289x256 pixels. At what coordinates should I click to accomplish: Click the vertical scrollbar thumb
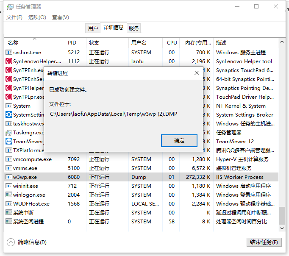click(x=282, y=215)
